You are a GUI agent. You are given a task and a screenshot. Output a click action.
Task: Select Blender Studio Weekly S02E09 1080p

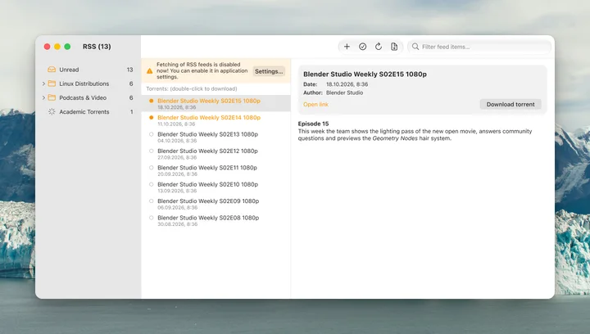216,204
